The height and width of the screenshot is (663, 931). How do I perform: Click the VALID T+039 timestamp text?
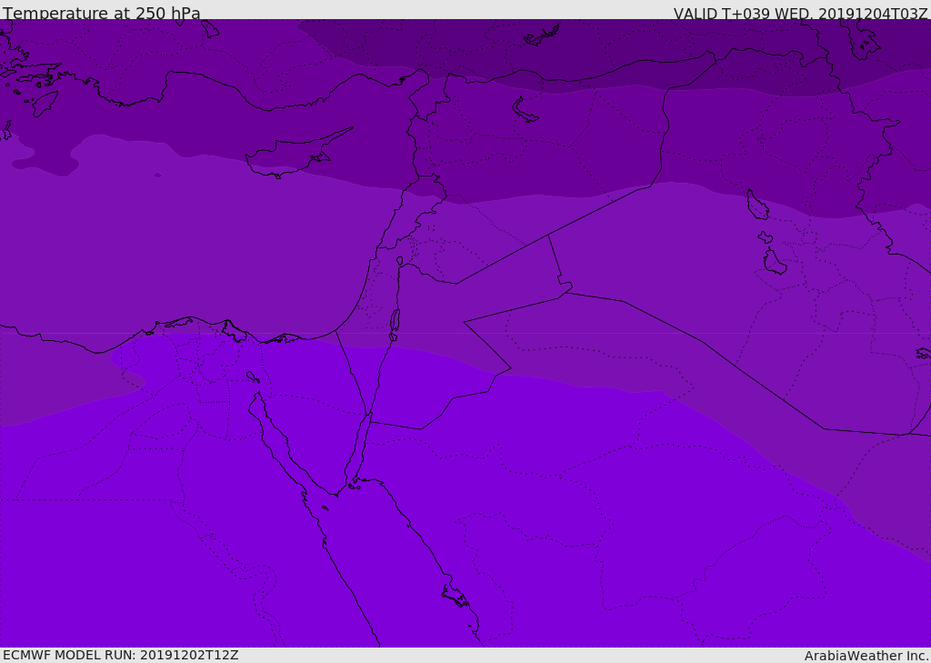tap(800, 13)
